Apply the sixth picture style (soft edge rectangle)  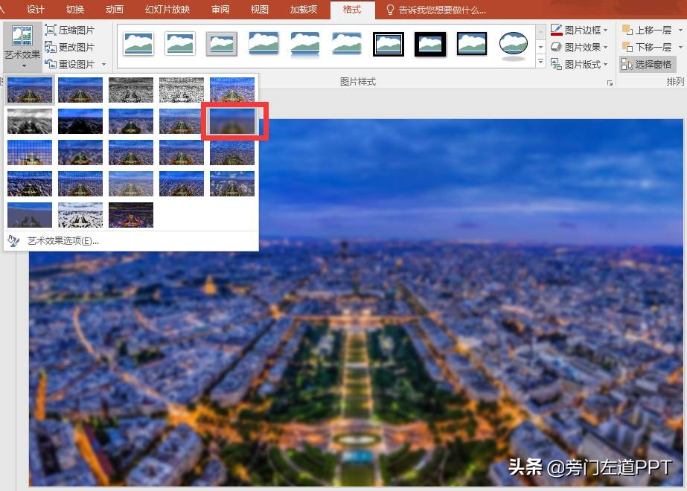click(x=347, y=44)
